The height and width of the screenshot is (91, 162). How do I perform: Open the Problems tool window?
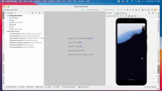coord(30,87)
